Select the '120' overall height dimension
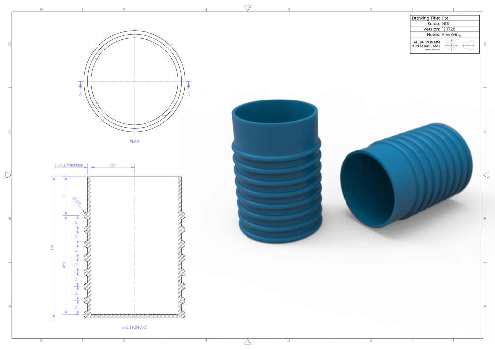This screenshot has width=495, height=350. 52,247
